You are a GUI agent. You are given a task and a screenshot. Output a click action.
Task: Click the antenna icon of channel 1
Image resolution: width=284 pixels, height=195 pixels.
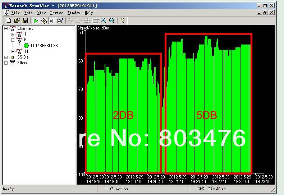tap(19, 34)
